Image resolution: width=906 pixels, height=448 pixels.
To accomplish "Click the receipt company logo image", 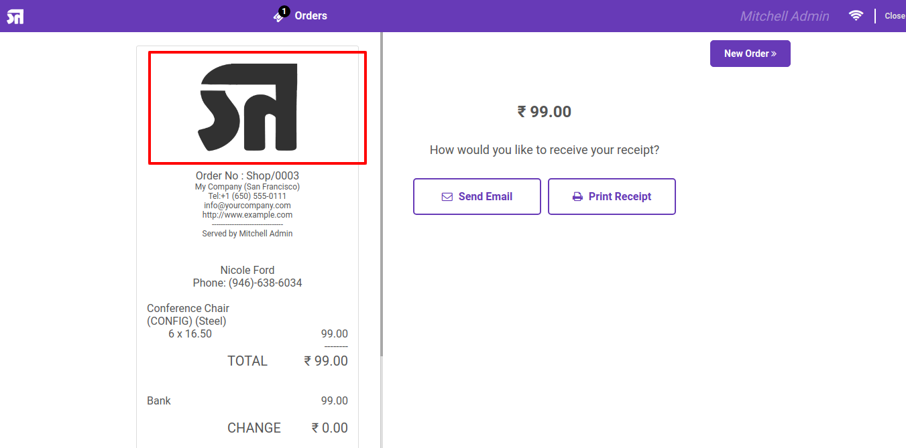I will (249, 107).
